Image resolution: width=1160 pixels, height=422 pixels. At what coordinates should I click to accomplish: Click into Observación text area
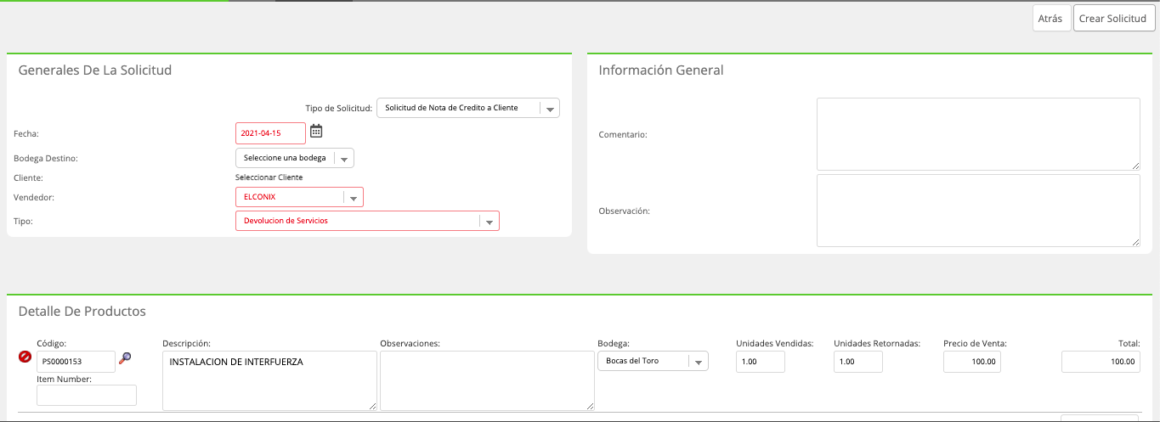[x=978, y=211]
